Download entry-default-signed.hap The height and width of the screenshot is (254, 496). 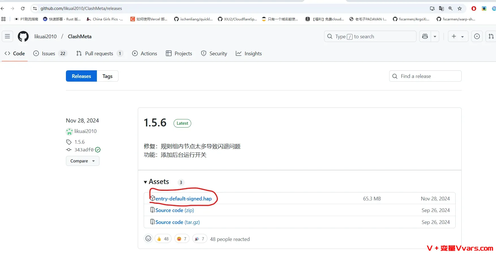click(184, 198)
